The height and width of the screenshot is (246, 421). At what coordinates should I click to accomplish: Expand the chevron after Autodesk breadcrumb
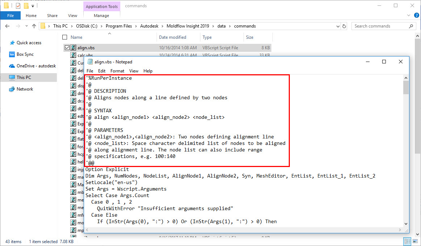coord(163,26)
